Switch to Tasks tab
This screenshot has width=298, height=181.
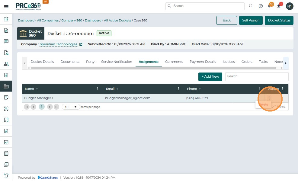point(263,62)
